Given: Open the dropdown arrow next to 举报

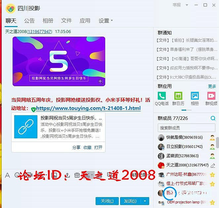Looking at the screenshot, I should click(187, 5).
